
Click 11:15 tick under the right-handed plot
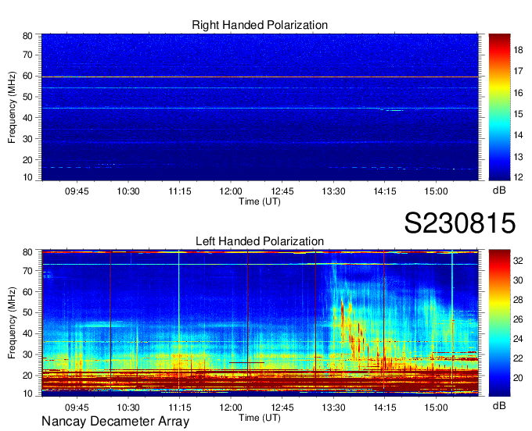[x=180, y=191]
